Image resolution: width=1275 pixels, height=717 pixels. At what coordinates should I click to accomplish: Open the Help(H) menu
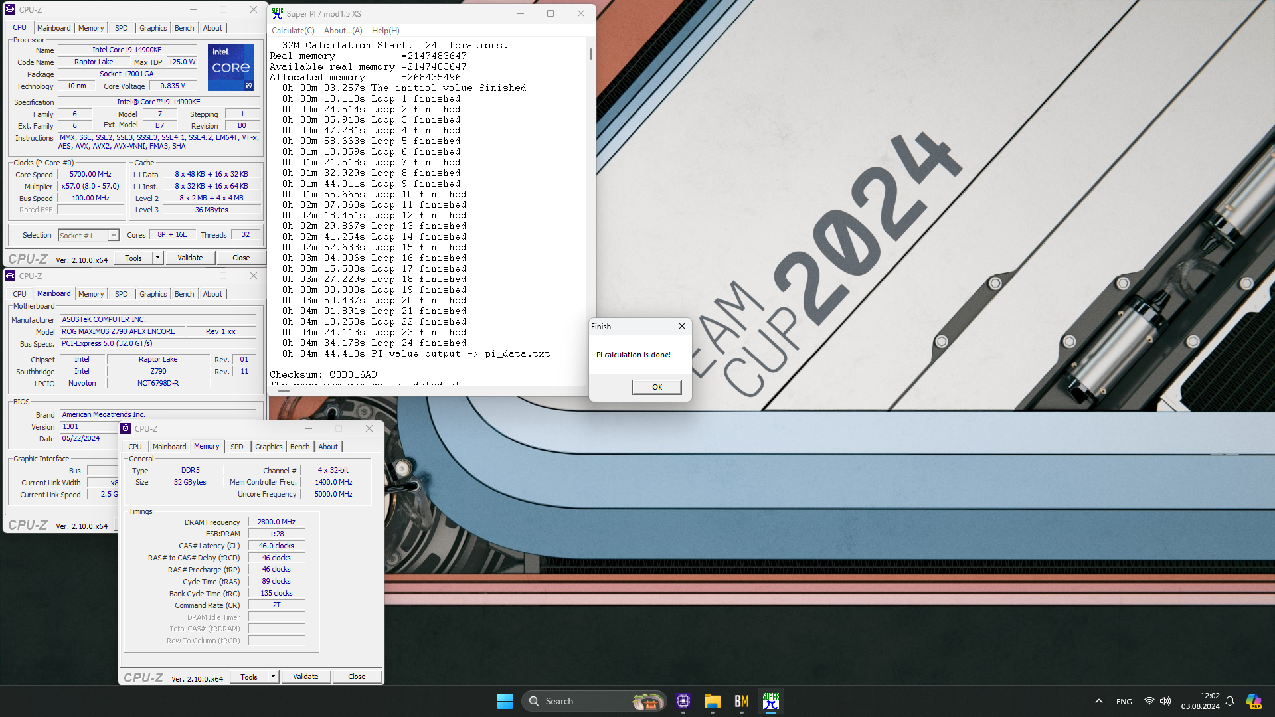click(385, 31)
